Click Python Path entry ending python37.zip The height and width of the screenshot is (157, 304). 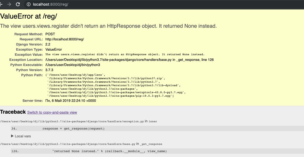[x=106, y=78]
